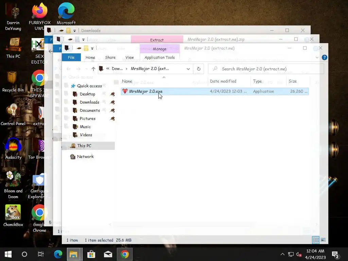Open Windows Start menu

coord(8,254)
